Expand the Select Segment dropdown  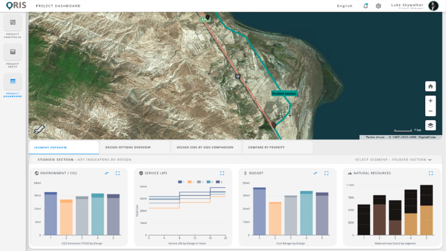tap(393, 160)
